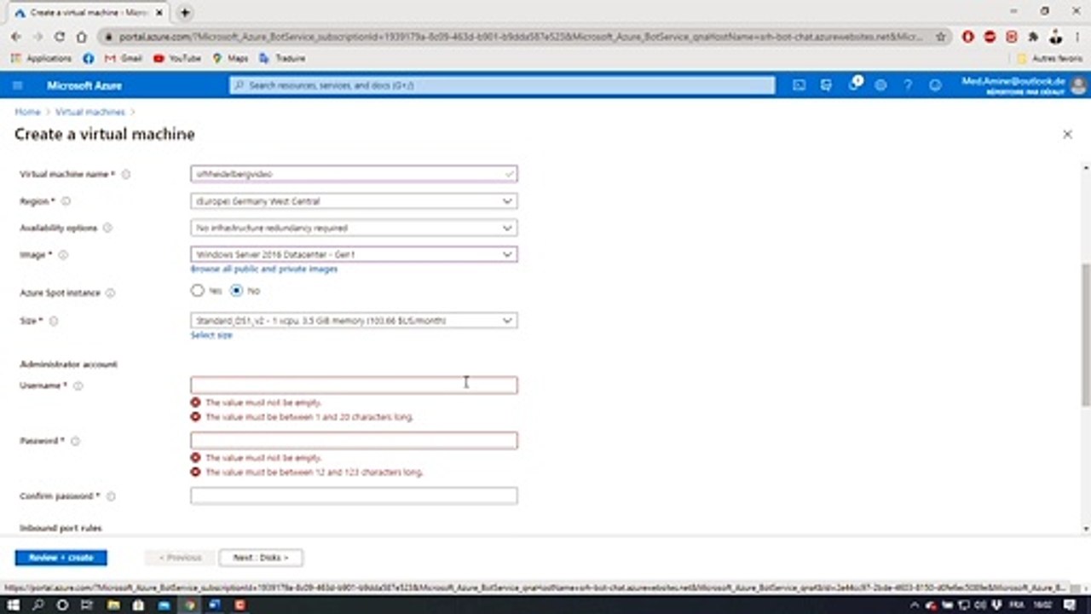Show info tooltip for Virtual machine name
This screenshot has height=614, width=1091.
pos(126,174)
